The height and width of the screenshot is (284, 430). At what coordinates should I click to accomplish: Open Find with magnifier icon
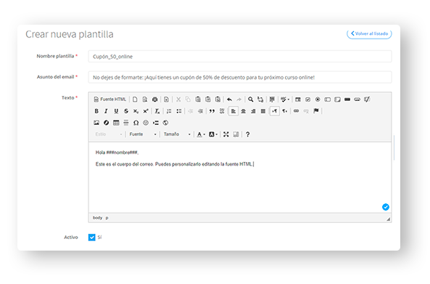pos(250,100)
